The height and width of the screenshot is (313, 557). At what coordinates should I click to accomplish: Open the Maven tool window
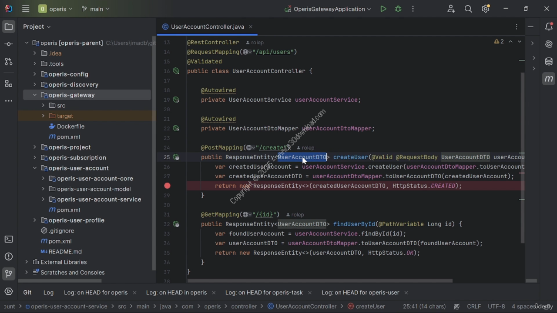pos(549,79)
